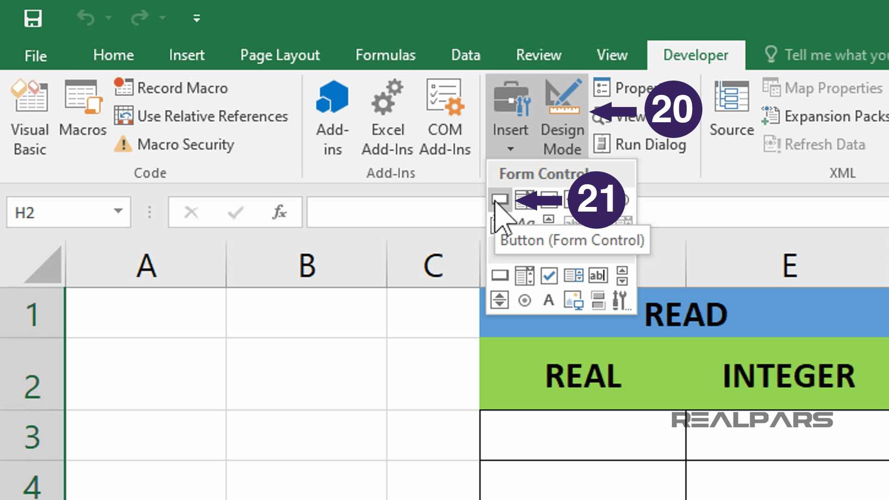The height and width of the screenshot is (500, 889).
Task: Select the Button Form Control
Action: 501,199
